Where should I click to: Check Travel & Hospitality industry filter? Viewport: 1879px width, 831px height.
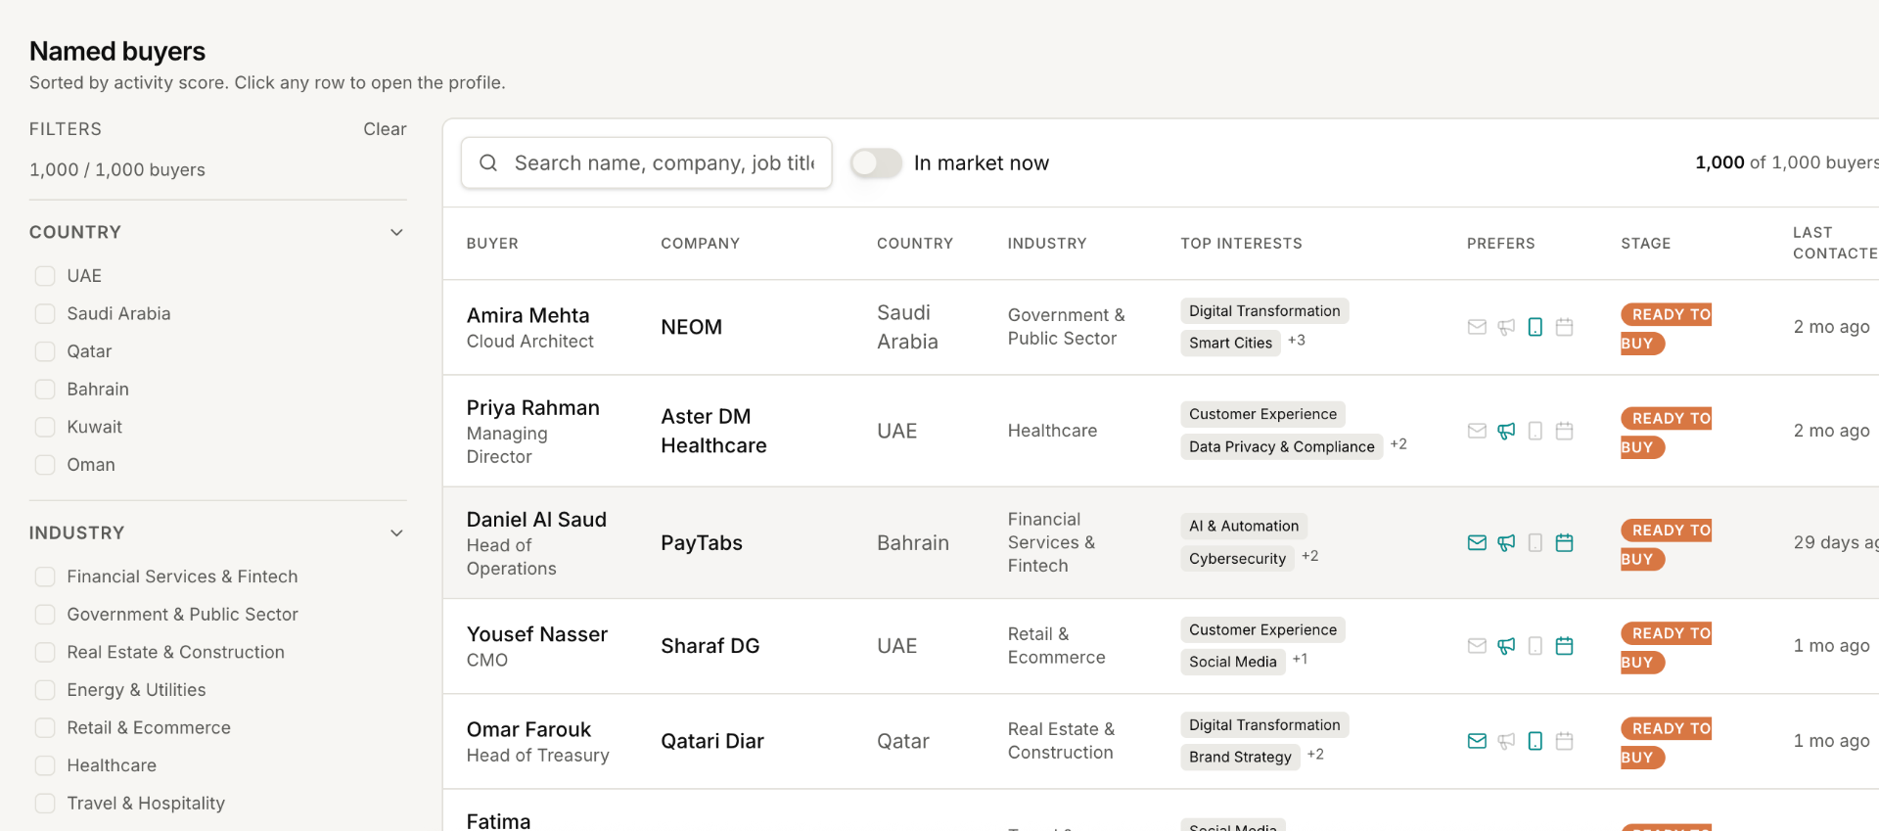tap(45, 804)
